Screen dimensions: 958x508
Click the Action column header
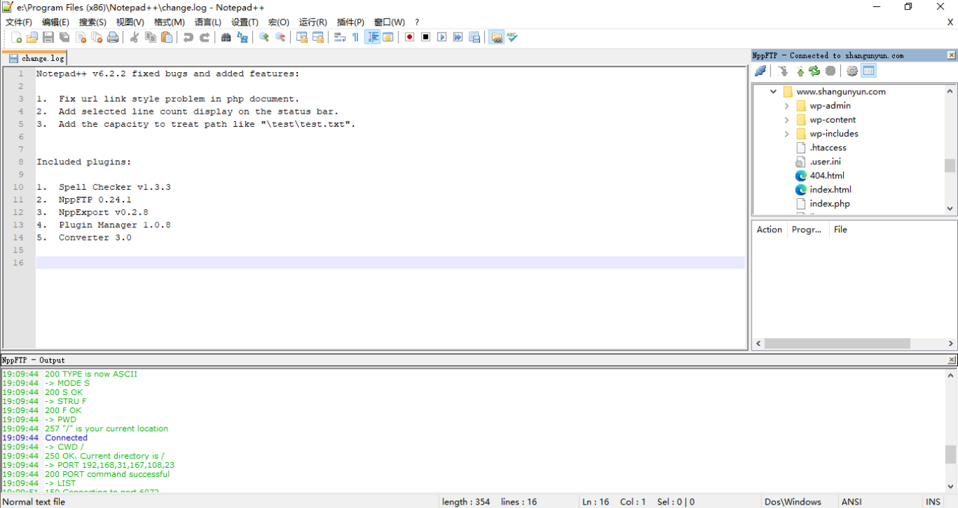[769, 229]
